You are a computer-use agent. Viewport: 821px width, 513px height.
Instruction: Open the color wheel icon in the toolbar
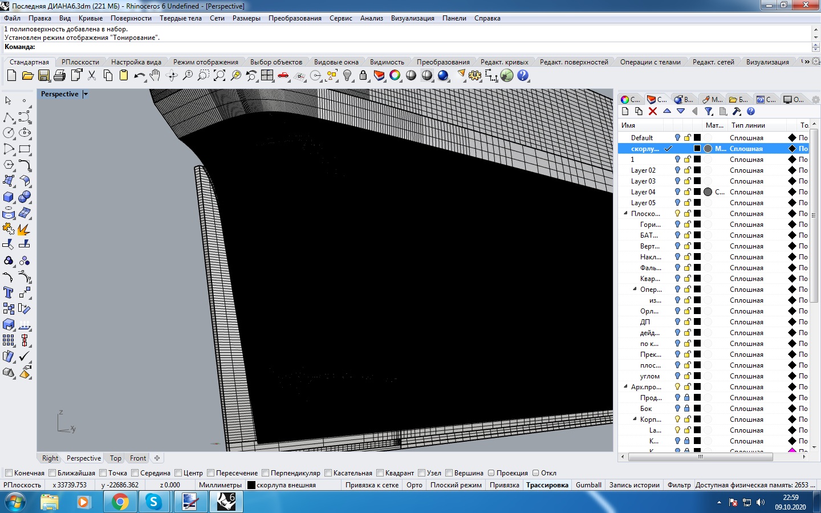[395, 75]
